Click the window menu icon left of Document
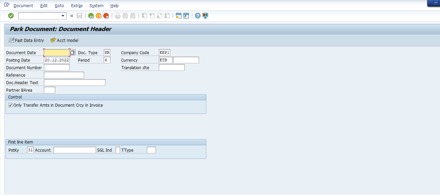Screen dimensions: 440x196 pos(7,5)
